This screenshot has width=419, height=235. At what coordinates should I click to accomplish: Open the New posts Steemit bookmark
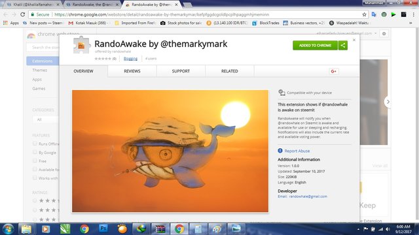point(43,23)
